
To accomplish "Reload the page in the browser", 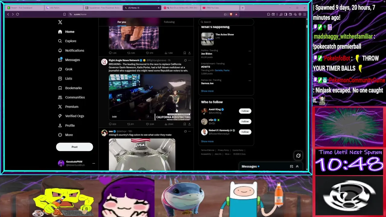I will point(17,14).
